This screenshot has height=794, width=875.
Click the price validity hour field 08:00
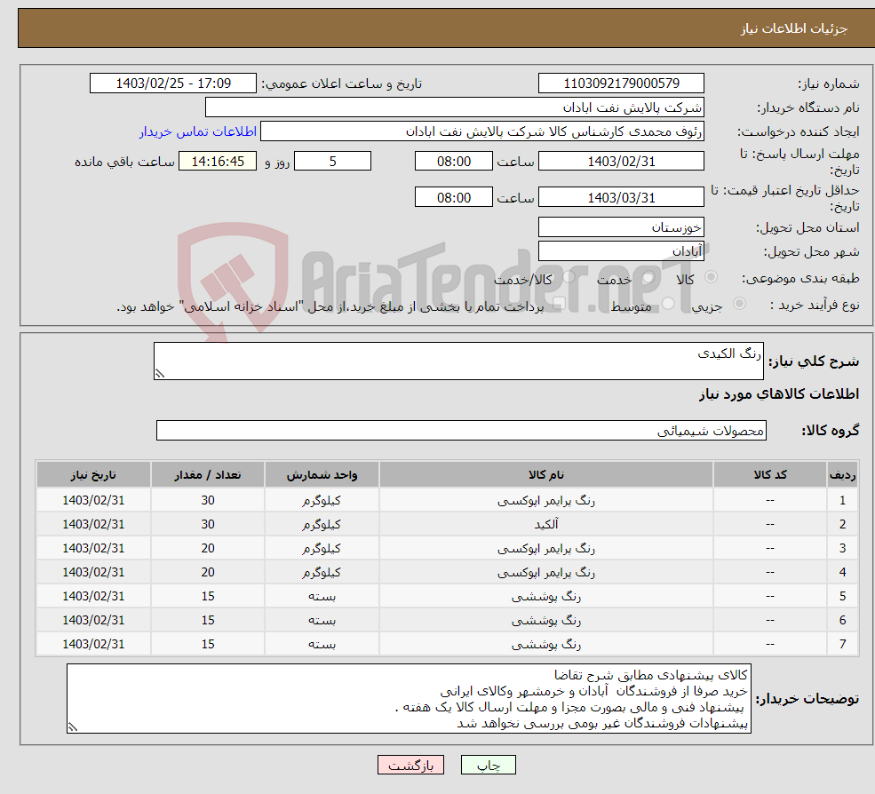point(454,197)
